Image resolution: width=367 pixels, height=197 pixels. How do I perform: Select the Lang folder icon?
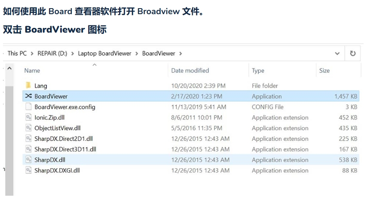(28, 85)
